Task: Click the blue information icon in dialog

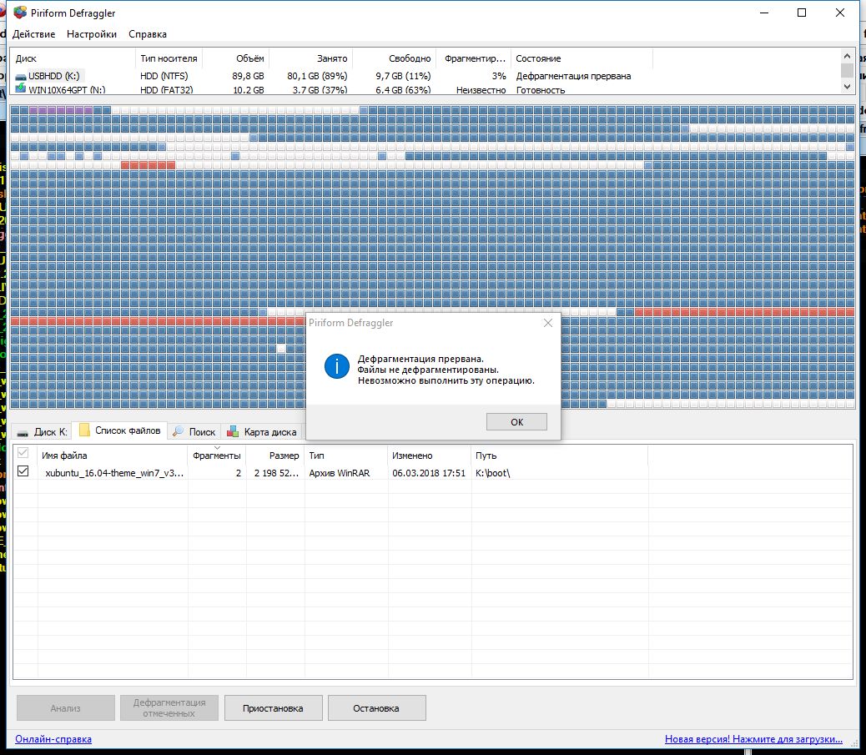Action: pyautogui.click(x=336, y=366)
